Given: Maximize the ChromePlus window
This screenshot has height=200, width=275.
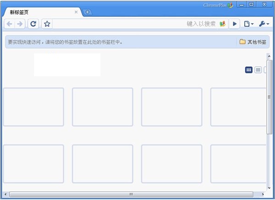Looking at the screenshot, I should click(x=251, y=5).
